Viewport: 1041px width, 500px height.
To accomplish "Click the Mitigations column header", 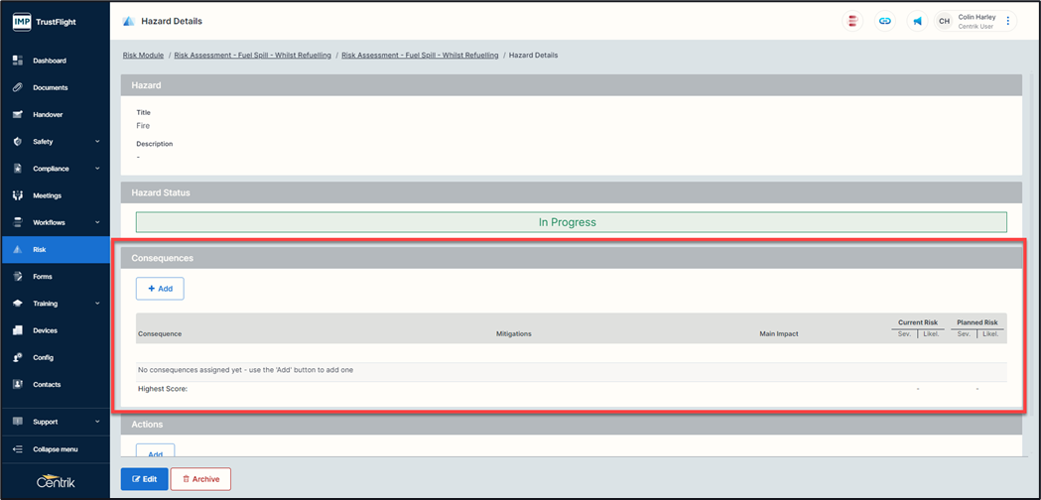I will tap(514, 334).
